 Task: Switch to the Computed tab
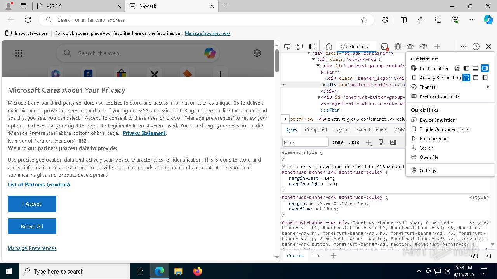click(x=316, y=130)
